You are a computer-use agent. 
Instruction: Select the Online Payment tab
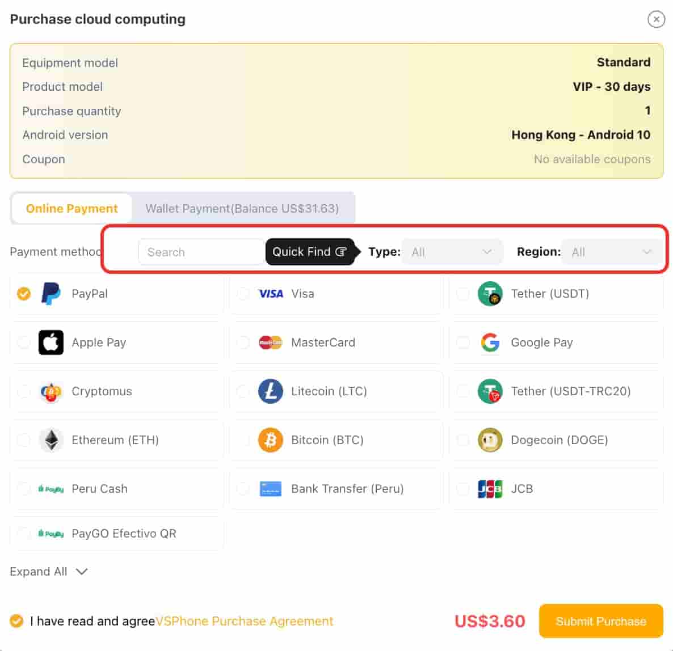(71, 209)
